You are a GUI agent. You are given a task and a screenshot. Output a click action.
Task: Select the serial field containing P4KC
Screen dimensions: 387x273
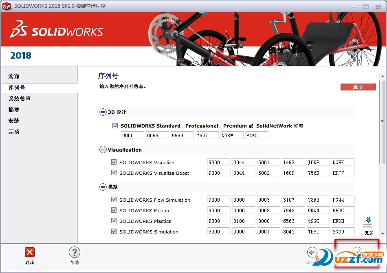[x=257, y=135]
